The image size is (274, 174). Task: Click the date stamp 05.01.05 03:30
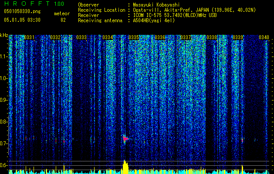coord(22,20)
